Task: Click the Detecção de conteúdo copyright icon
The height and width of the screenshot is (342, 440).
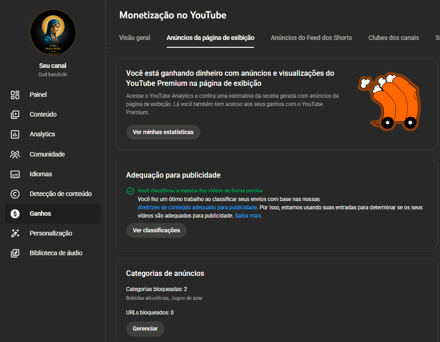Action: [x=15, y=194]
